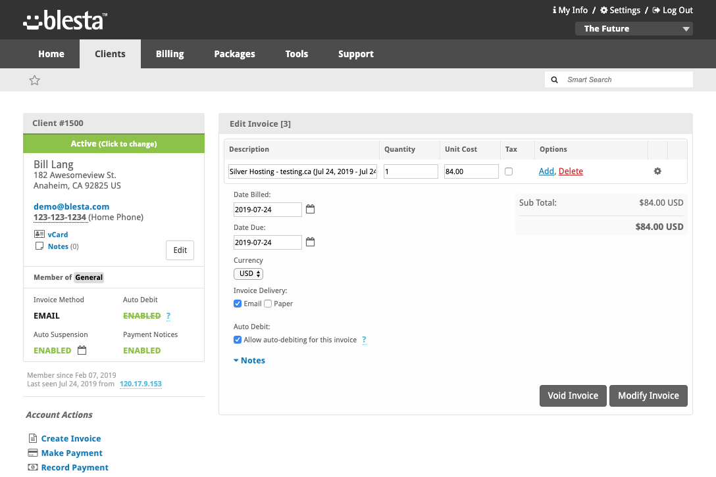Viewport: 716px width, 477px height.
Task: Click the star bookmark icon below the navbar
Action: click(x=34, y=79)
